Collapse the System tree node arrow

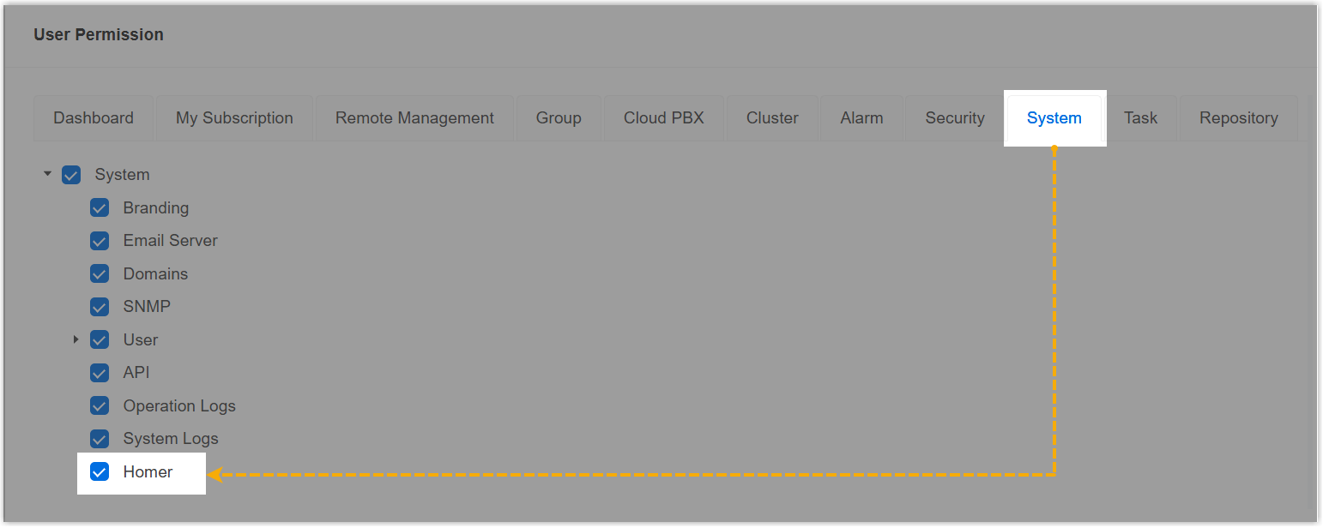(x=48, y=174)
